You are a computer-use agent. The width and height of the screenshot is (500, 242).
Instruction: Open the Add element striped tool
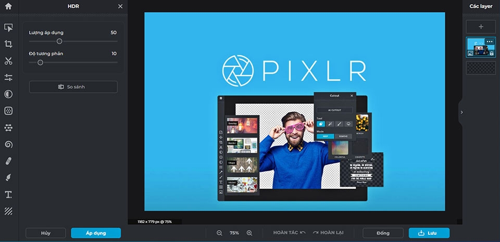(8, 211)
